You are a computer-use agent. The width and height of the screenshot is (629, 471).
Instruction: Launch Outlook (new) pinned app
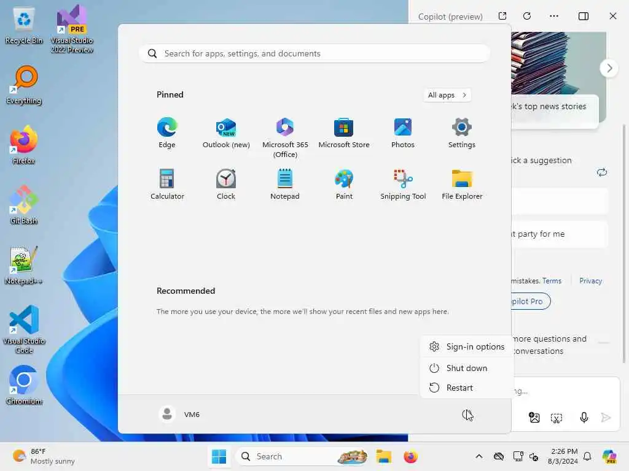[226, 133]
